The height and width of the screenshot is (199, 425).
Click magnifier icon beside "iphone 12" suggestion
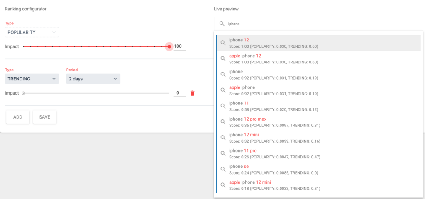(223, 43)
